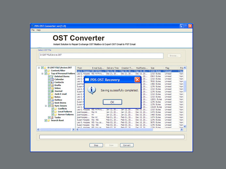Uncheck the root D:\OST FILE\Arcive.OST checkbox
226x169 pixels.
tap(42, 68)
